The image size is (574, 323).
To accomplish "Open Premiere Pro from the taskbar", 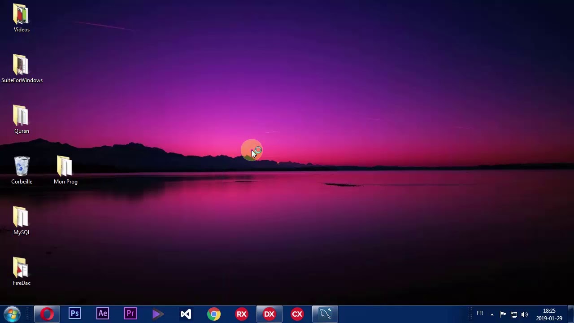I will tap(130, 314).
